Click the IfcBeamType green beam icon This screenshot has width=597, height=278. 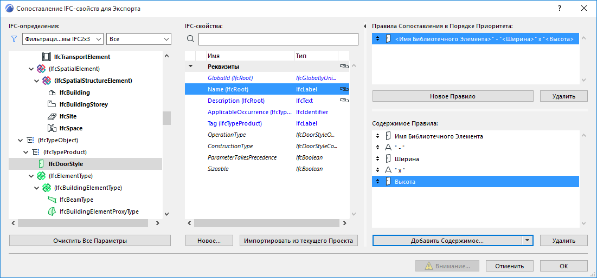pyautogui.click(x=52, y=200)
